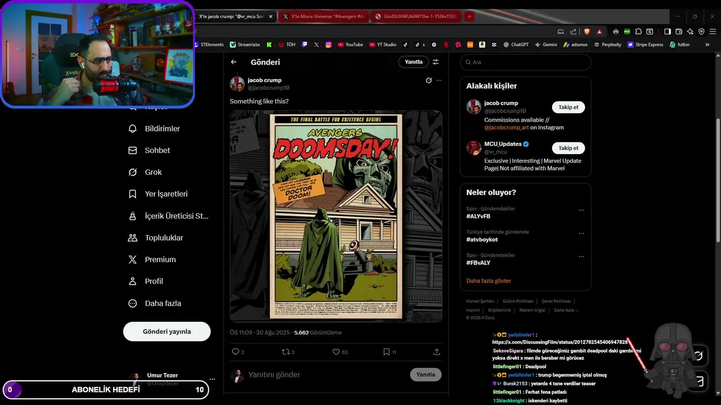The image size is (721, 405).
Task: Open more options next to #atvboykot trend
Action: tap(581, 233)
